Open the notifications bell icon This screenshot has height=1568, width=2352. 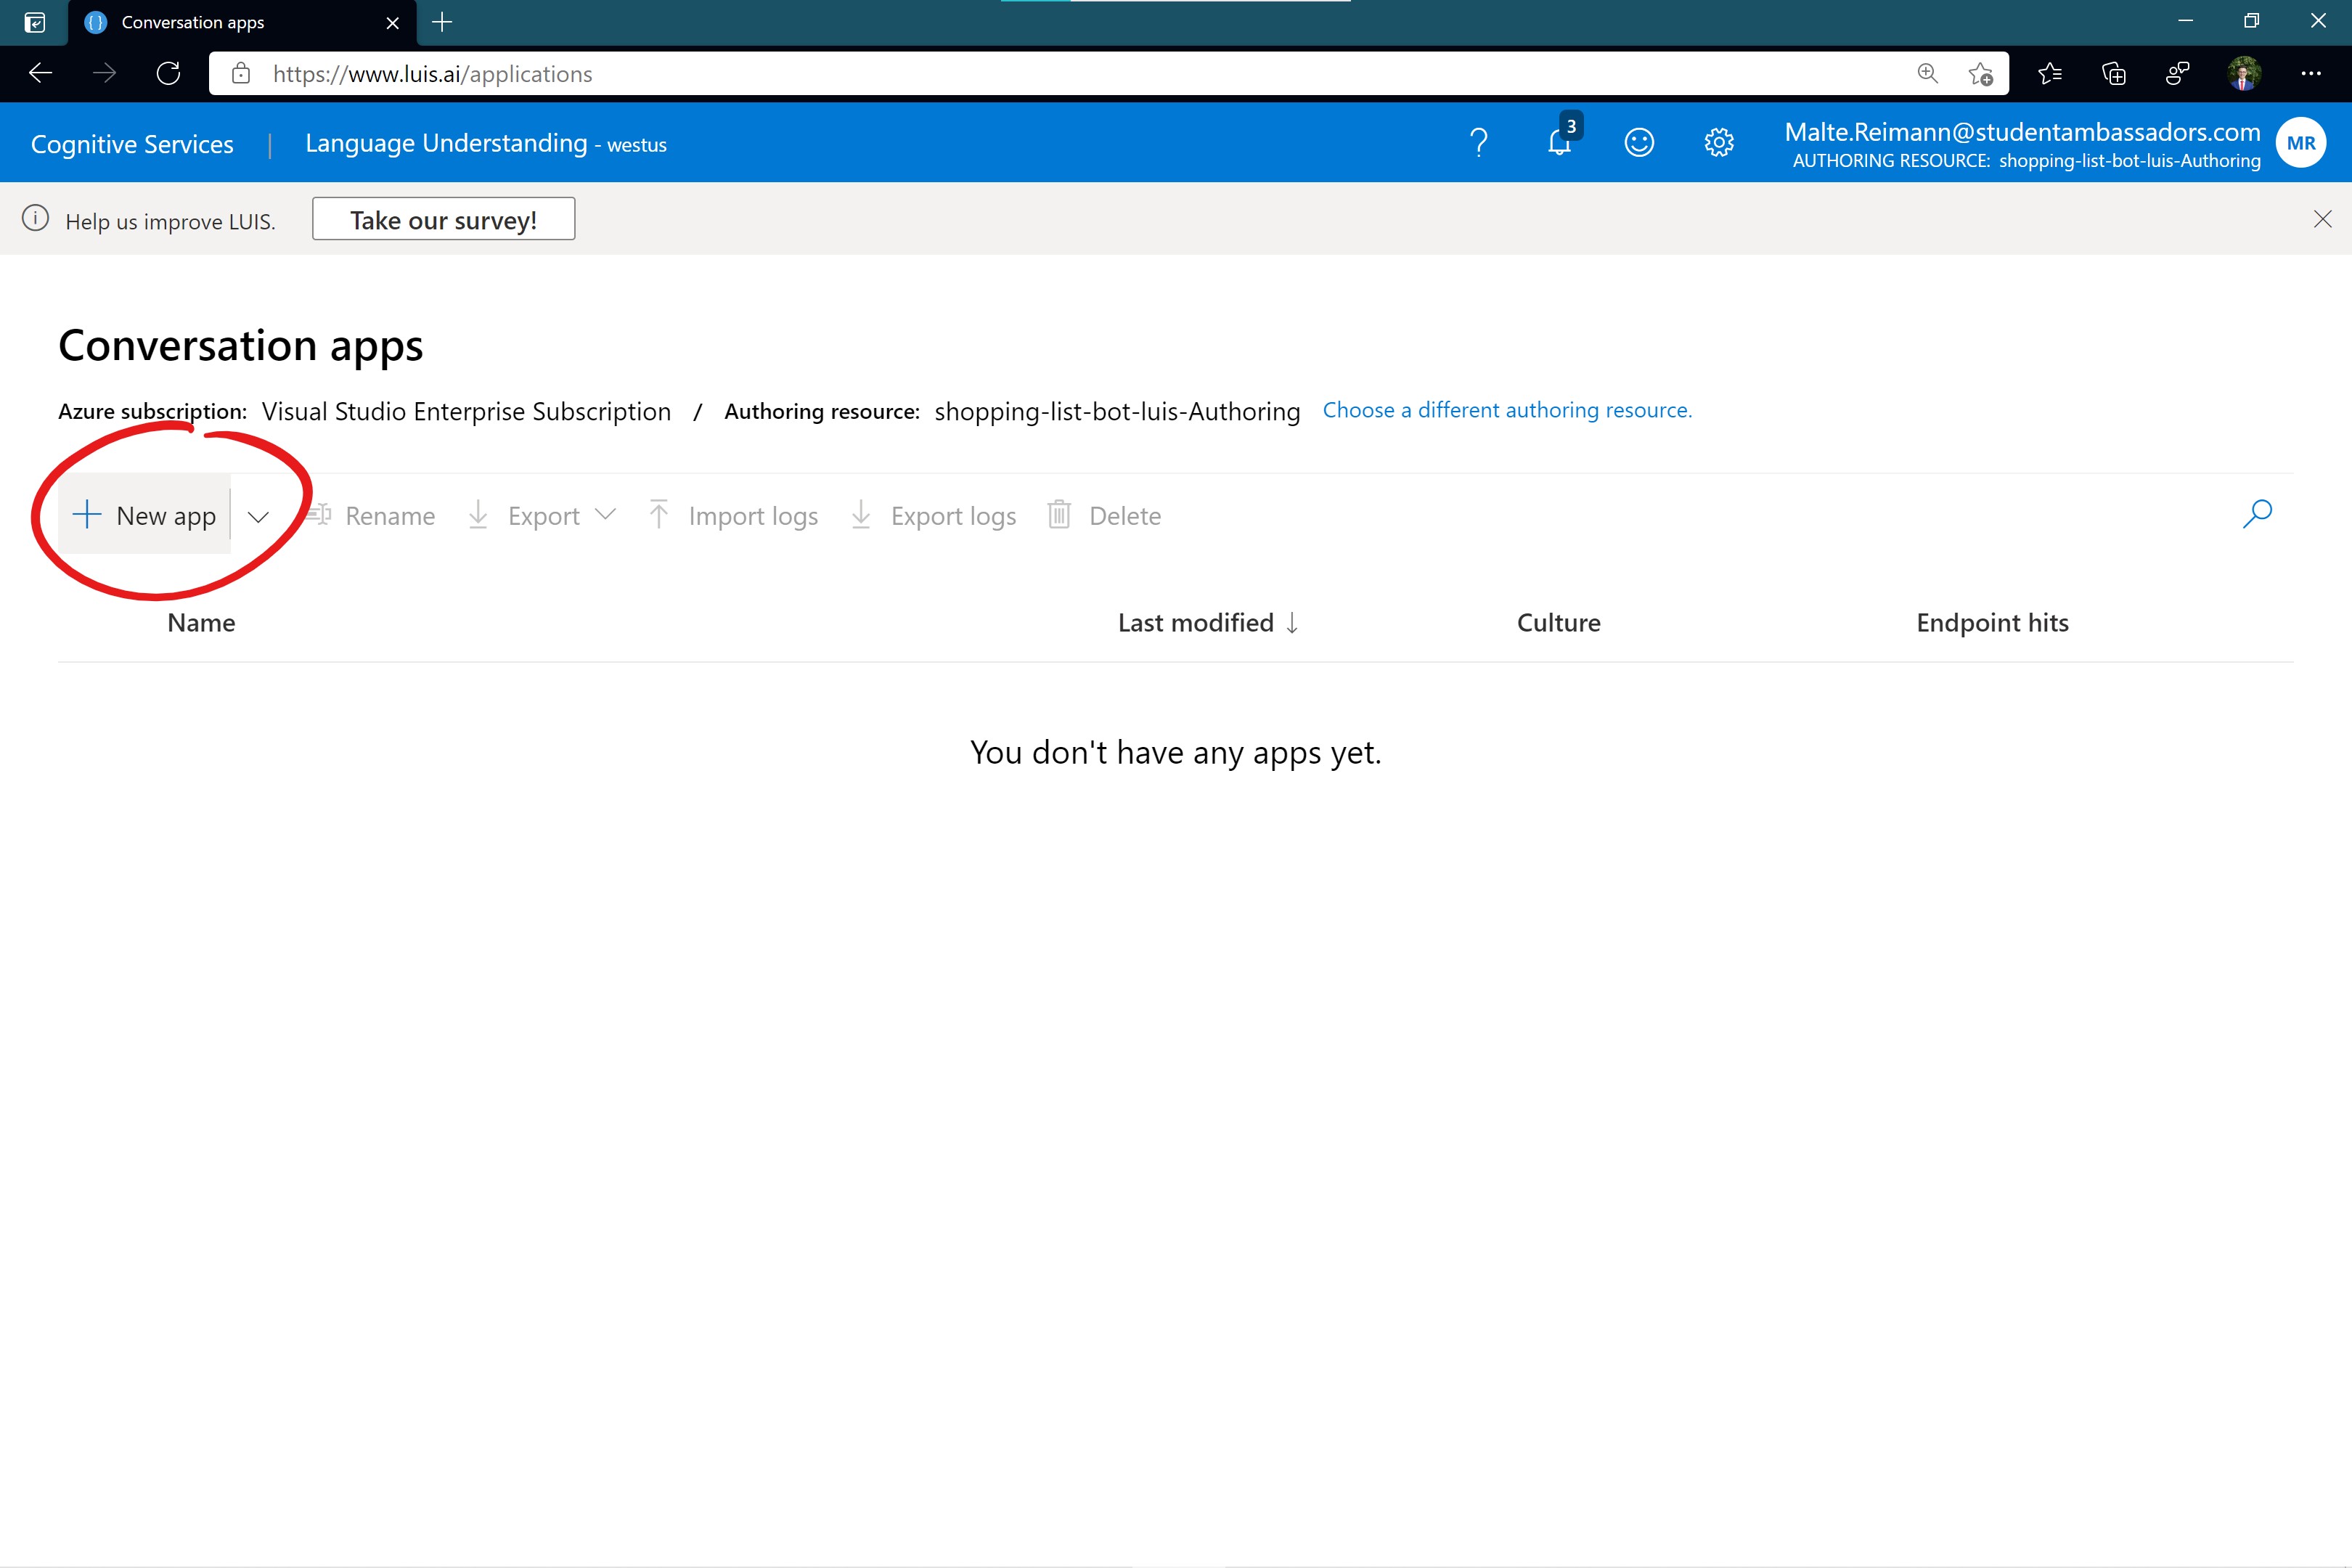pyautogui.click(x=1559, y=143)
